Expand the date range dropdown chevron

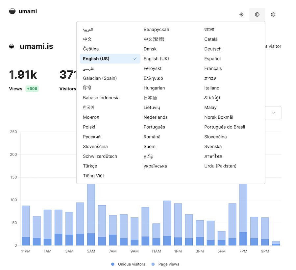point(274,113)
